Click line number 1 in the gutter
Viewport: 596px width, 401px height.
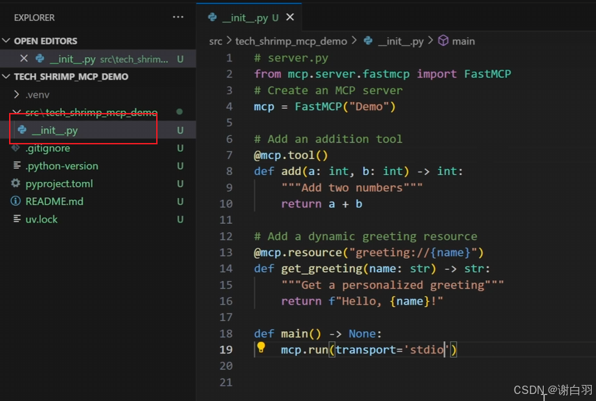229,58
